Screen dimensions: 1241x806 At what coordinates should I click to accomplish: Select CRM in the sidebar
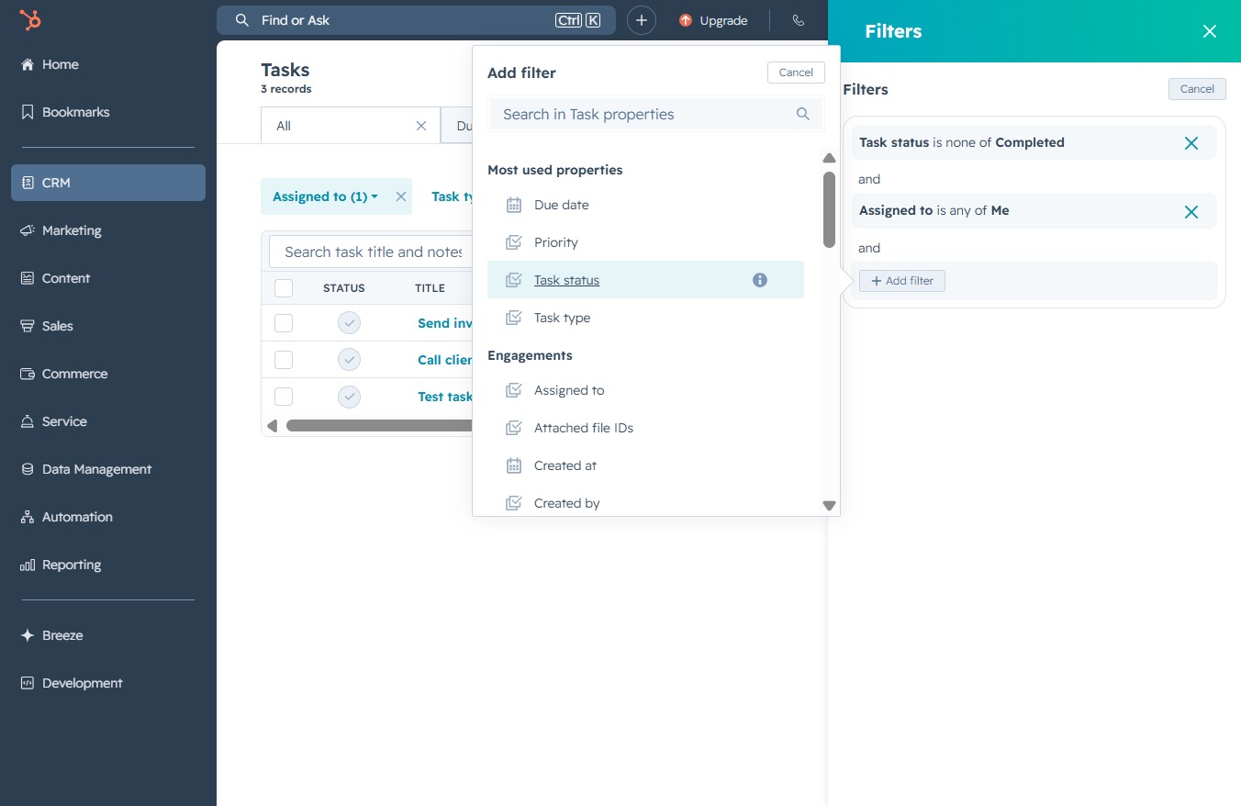(x=108, y=183)
